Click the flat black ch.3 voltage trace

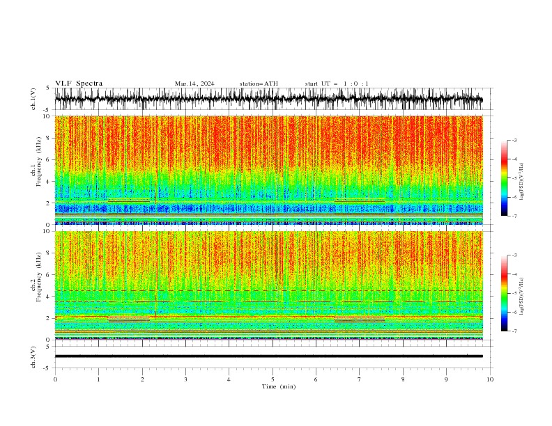point(268,356)
